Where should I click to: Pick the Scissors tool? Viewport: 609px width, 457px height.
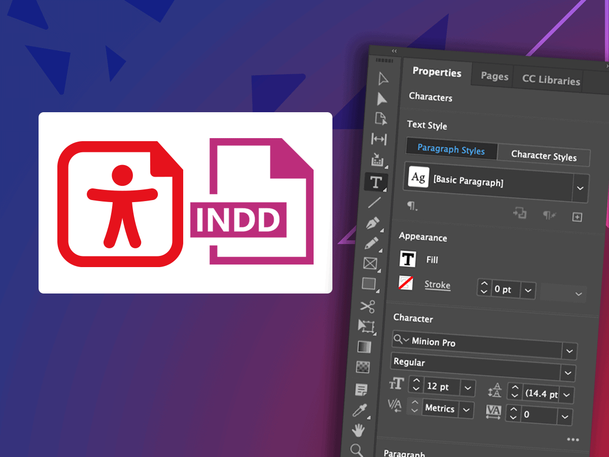(x=368, y=306)
